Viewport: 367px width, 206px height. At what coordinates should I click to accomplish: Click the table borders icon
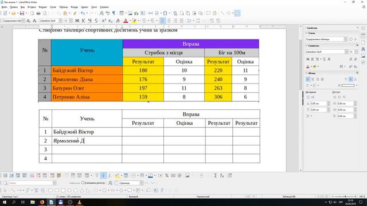[x=134, y=176]
